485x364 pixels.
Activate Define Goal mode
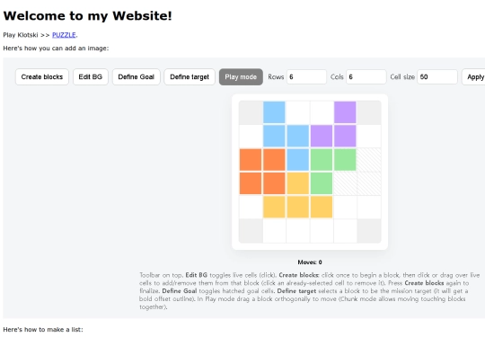click(x=137, y=76)
